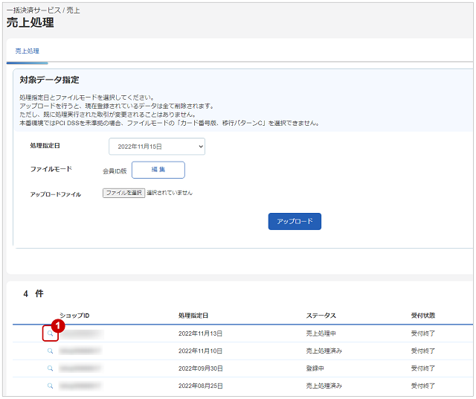This screenshot has width=476, height=399.
Task: Click the 編集 file mode button
Action: 158,170
